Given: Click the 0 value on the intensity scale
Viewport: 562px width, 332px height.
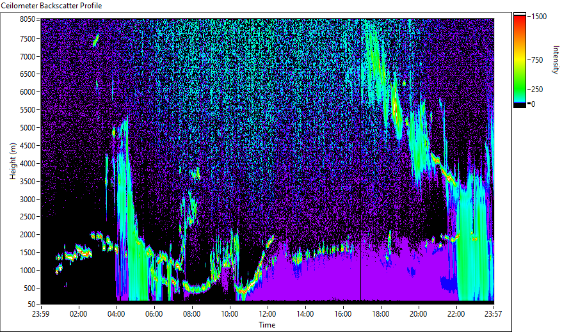Looking at the screenshot, I should 533,104.
